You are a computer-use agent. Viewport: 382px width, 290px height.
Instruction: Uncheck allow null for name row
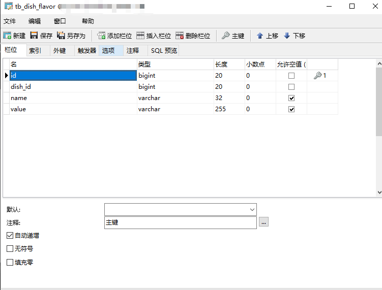point(291,98)
